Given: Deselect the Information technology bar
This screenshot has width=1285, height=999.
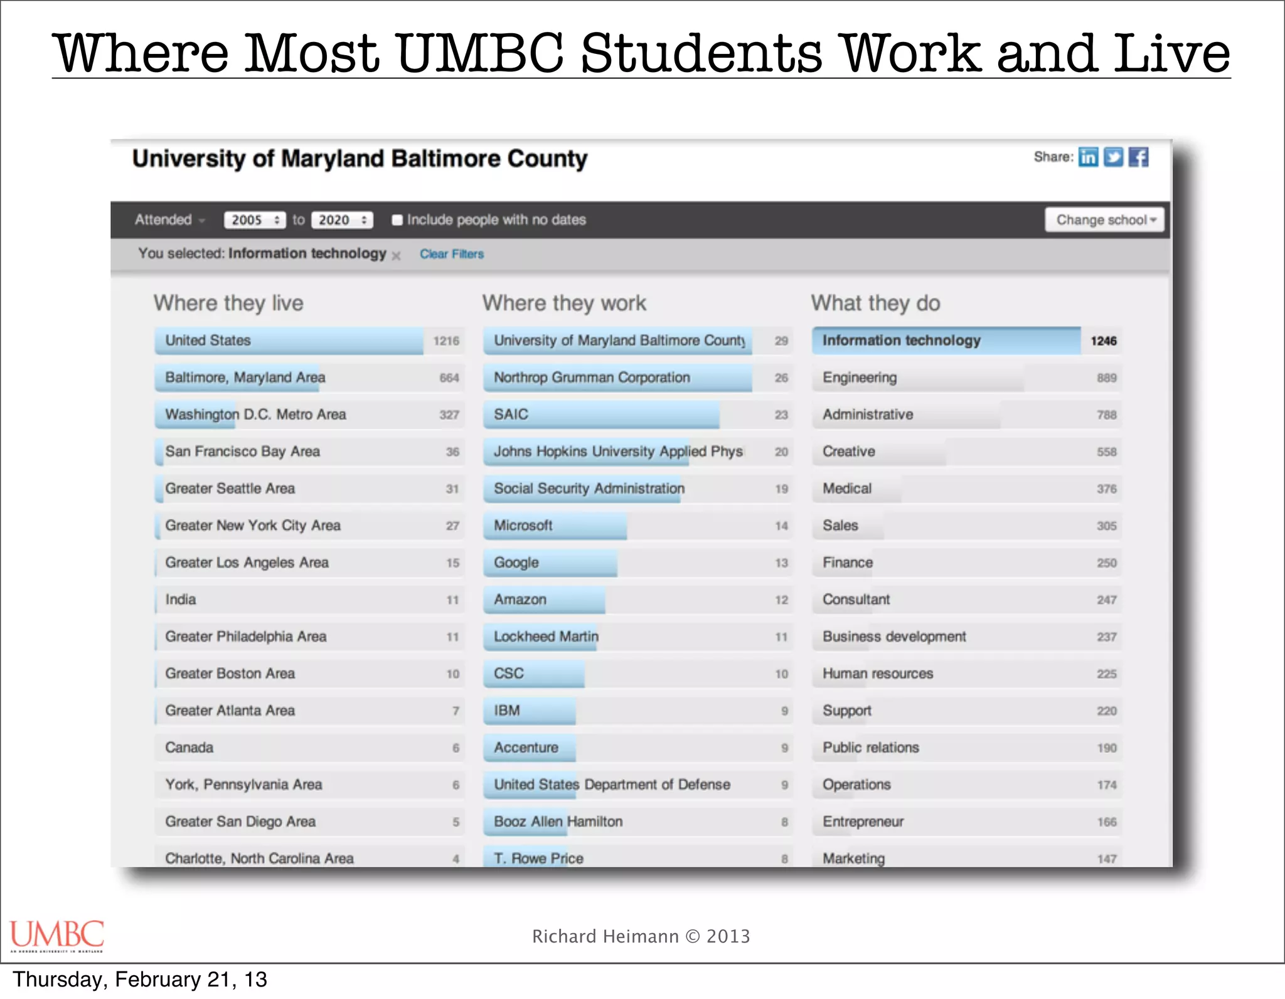Looking at the screenshot, I should (967, 341).
